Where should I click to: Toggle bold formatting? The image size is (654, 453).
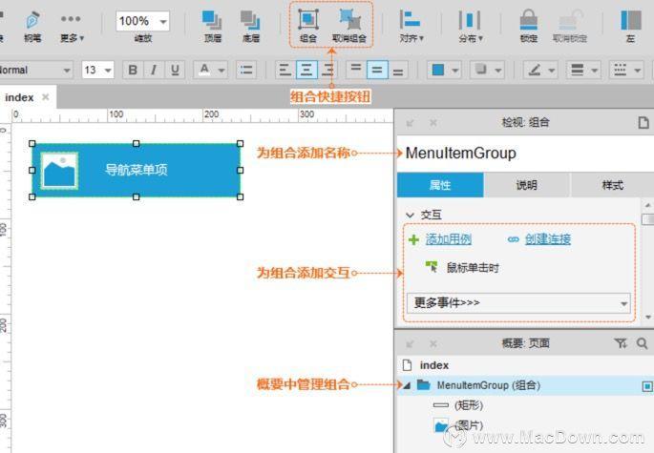[x=133, y=70]
